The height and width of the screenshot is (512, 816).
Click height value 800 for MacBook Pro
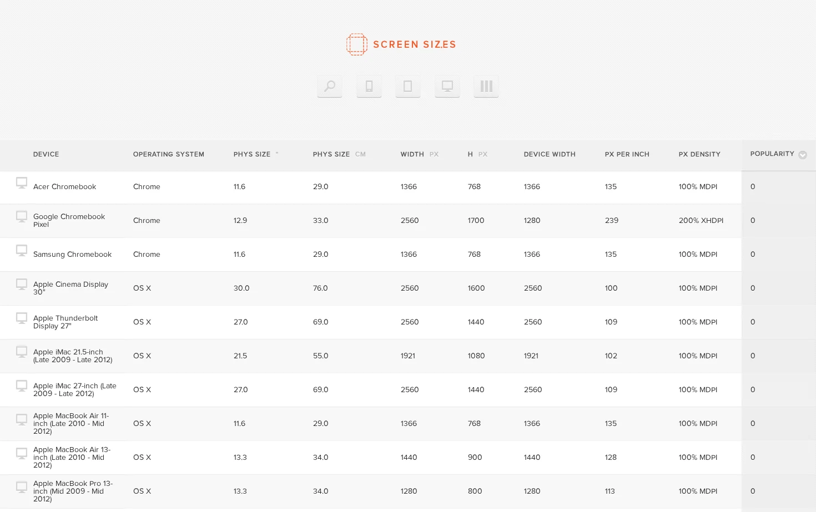click(475, 491)
